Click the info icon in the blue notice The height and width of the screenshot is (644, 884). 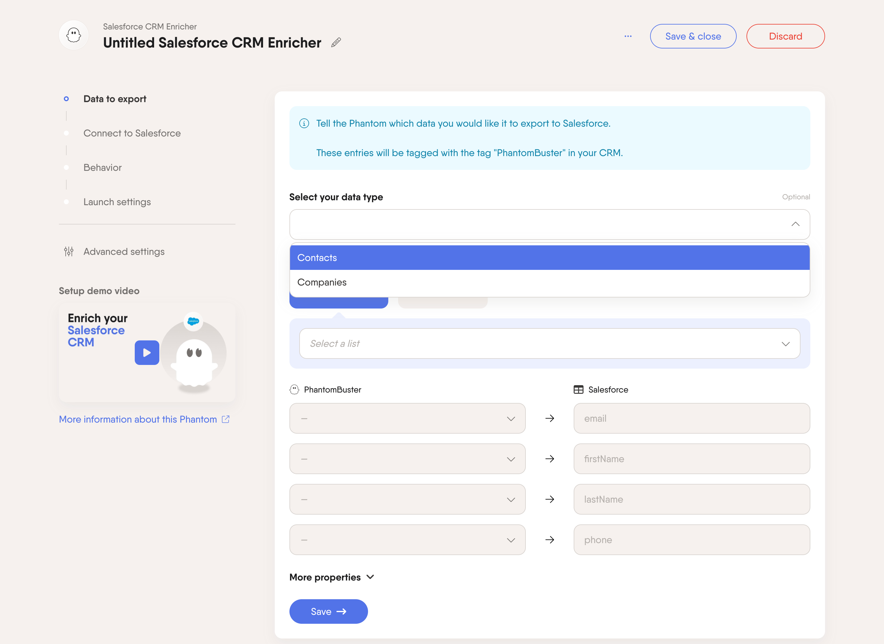point(304,124)
